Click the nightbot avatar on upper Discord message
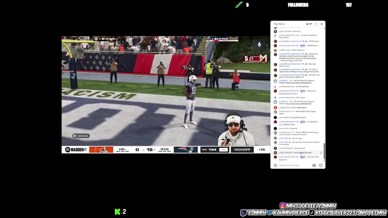The height and width of the screenshot is (218, 388). coord(275,81)
